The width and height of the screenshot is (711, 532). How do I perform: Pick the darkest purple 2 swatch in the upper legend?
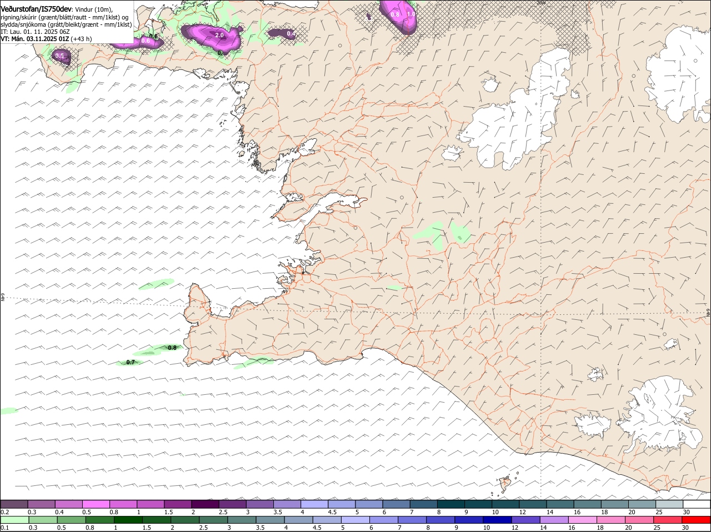click(x=205, y=504)
